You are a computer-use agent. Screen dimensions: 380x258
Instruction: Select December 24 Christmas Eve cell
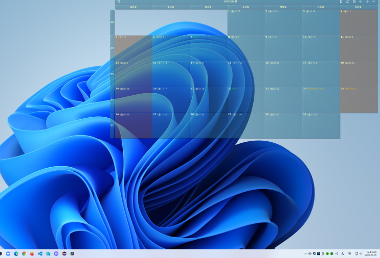(x=321, y=100)
